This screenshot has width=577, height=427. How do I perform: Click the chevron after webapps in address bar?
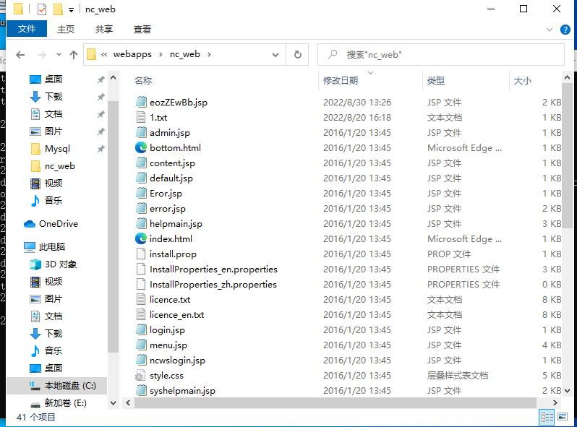coord(161,54)
